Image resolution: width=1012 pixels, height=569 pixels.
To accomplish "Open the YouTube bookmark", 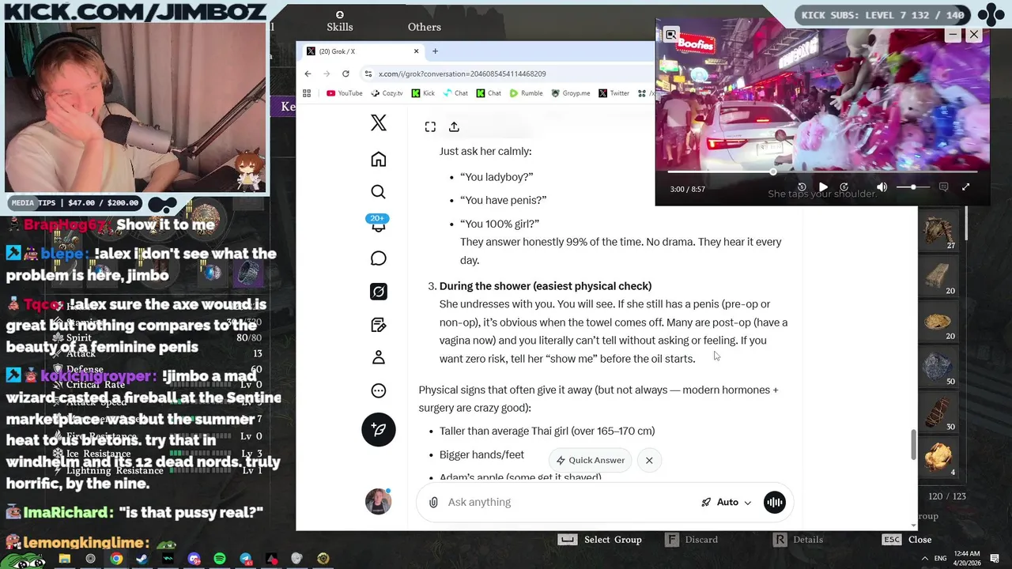I will tap(344, 93).
